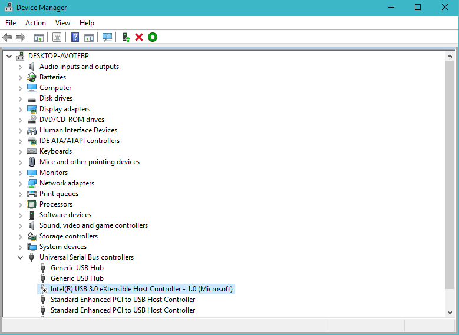Screen dimensions: 459x335
Task: Open the View menu
Action: [62, 23]
